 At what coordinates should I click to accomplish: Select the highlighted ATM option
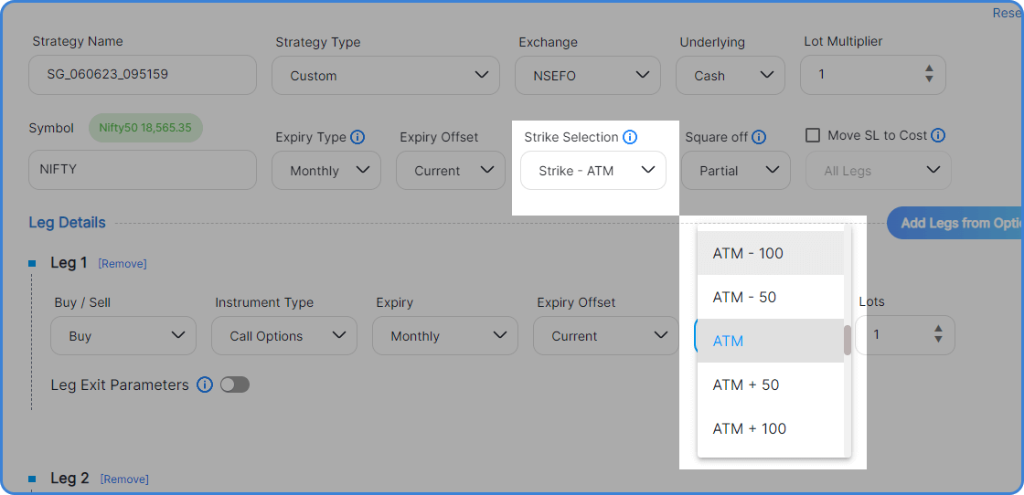tap(771, 341)
